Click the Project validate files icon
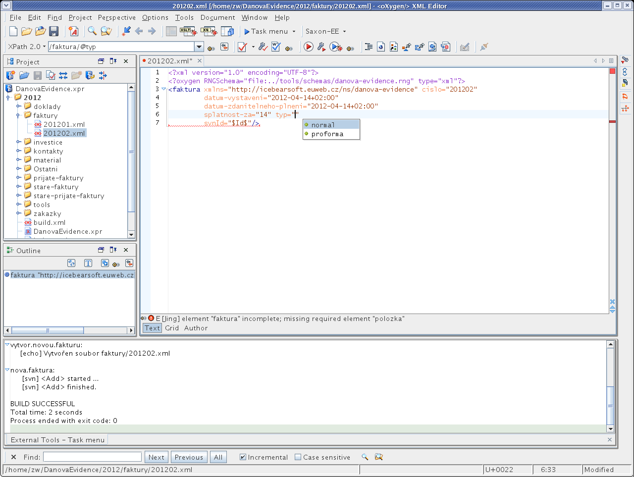Image resolution: width=634 pixels, height=477 pixels. [x=51, y=75]
